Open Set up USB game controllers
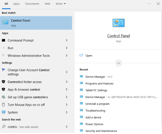The height and width of the screenshot is (134, 162). [36, 97]
